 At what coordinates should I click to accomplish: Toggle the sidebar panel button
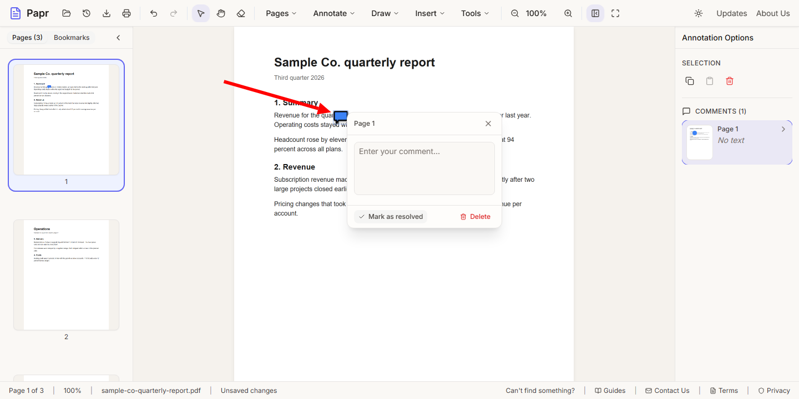coord(595,13)
